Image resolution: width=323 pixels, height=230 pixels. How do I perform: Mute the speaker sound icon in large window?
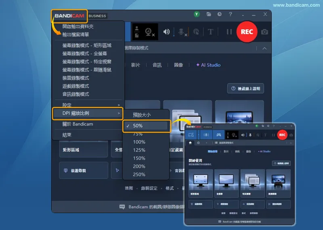(166, 32)
